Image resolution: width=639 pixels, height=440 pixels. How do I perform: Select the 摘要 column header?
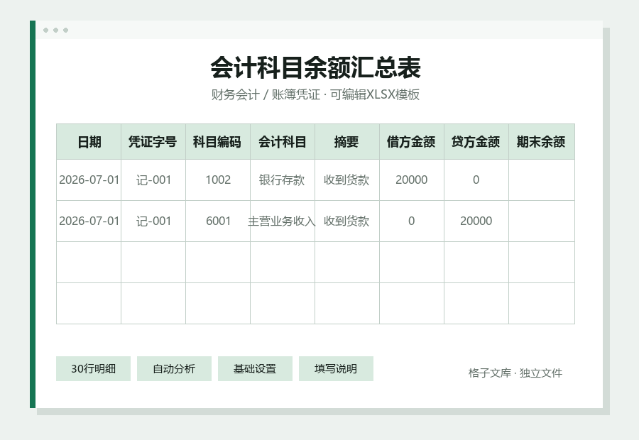(x=347, y=142)
